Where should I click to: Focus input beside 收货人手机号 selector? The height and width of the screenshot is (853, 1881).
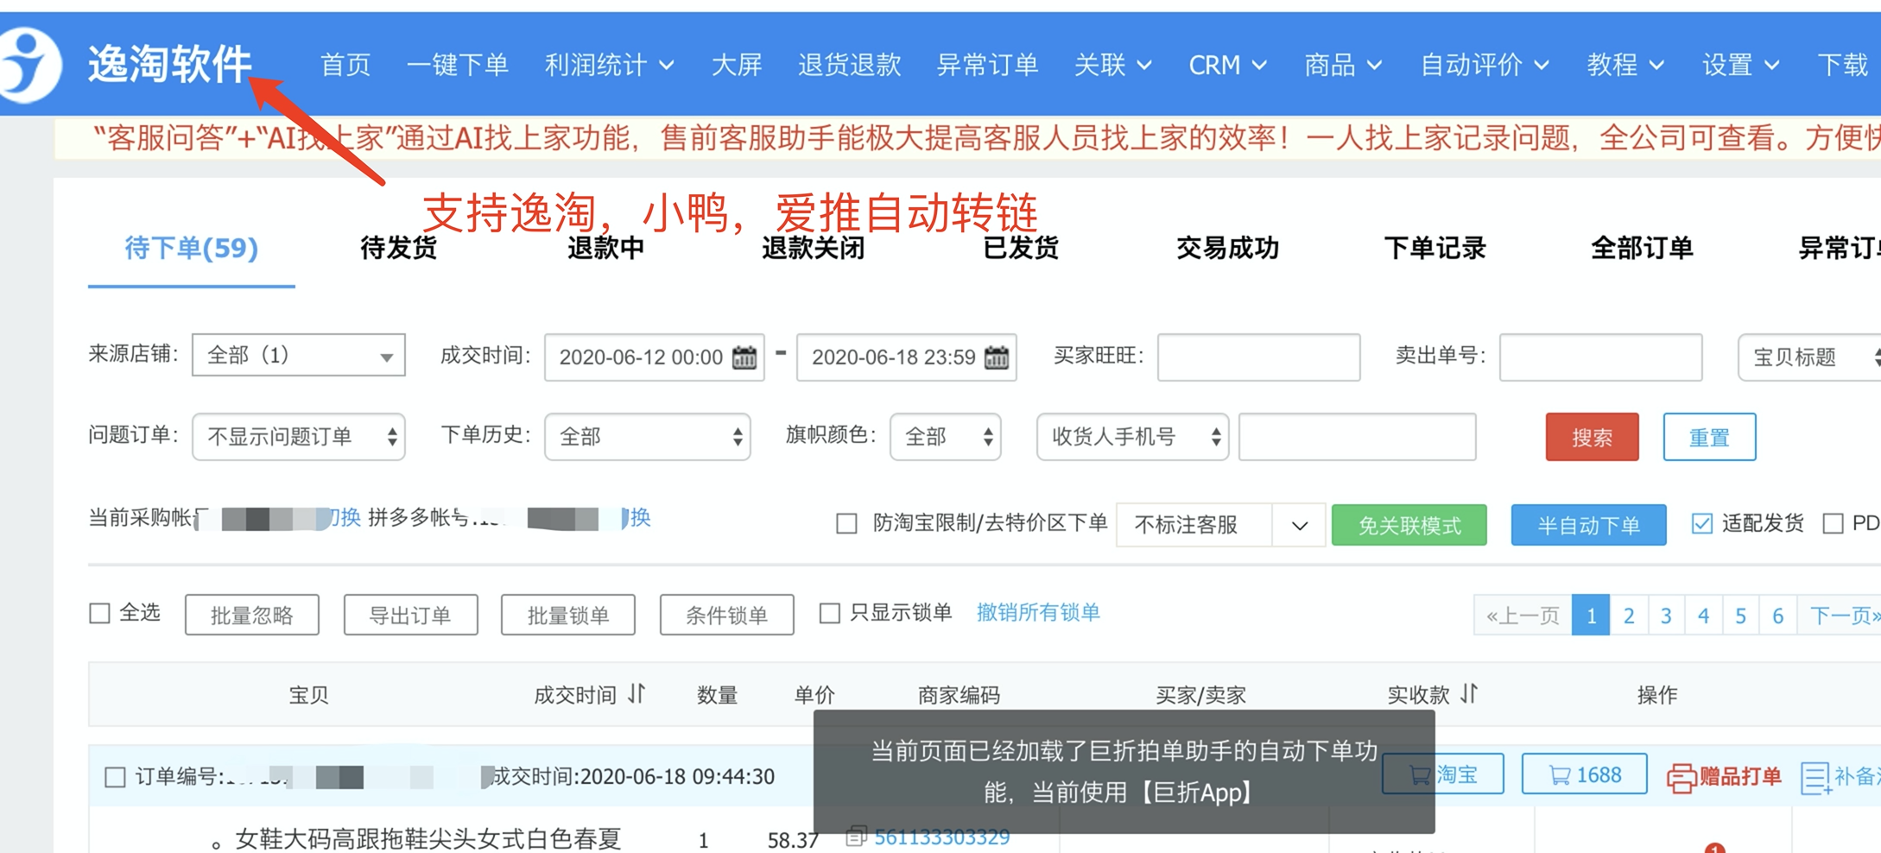click(x=1357, y=436)
